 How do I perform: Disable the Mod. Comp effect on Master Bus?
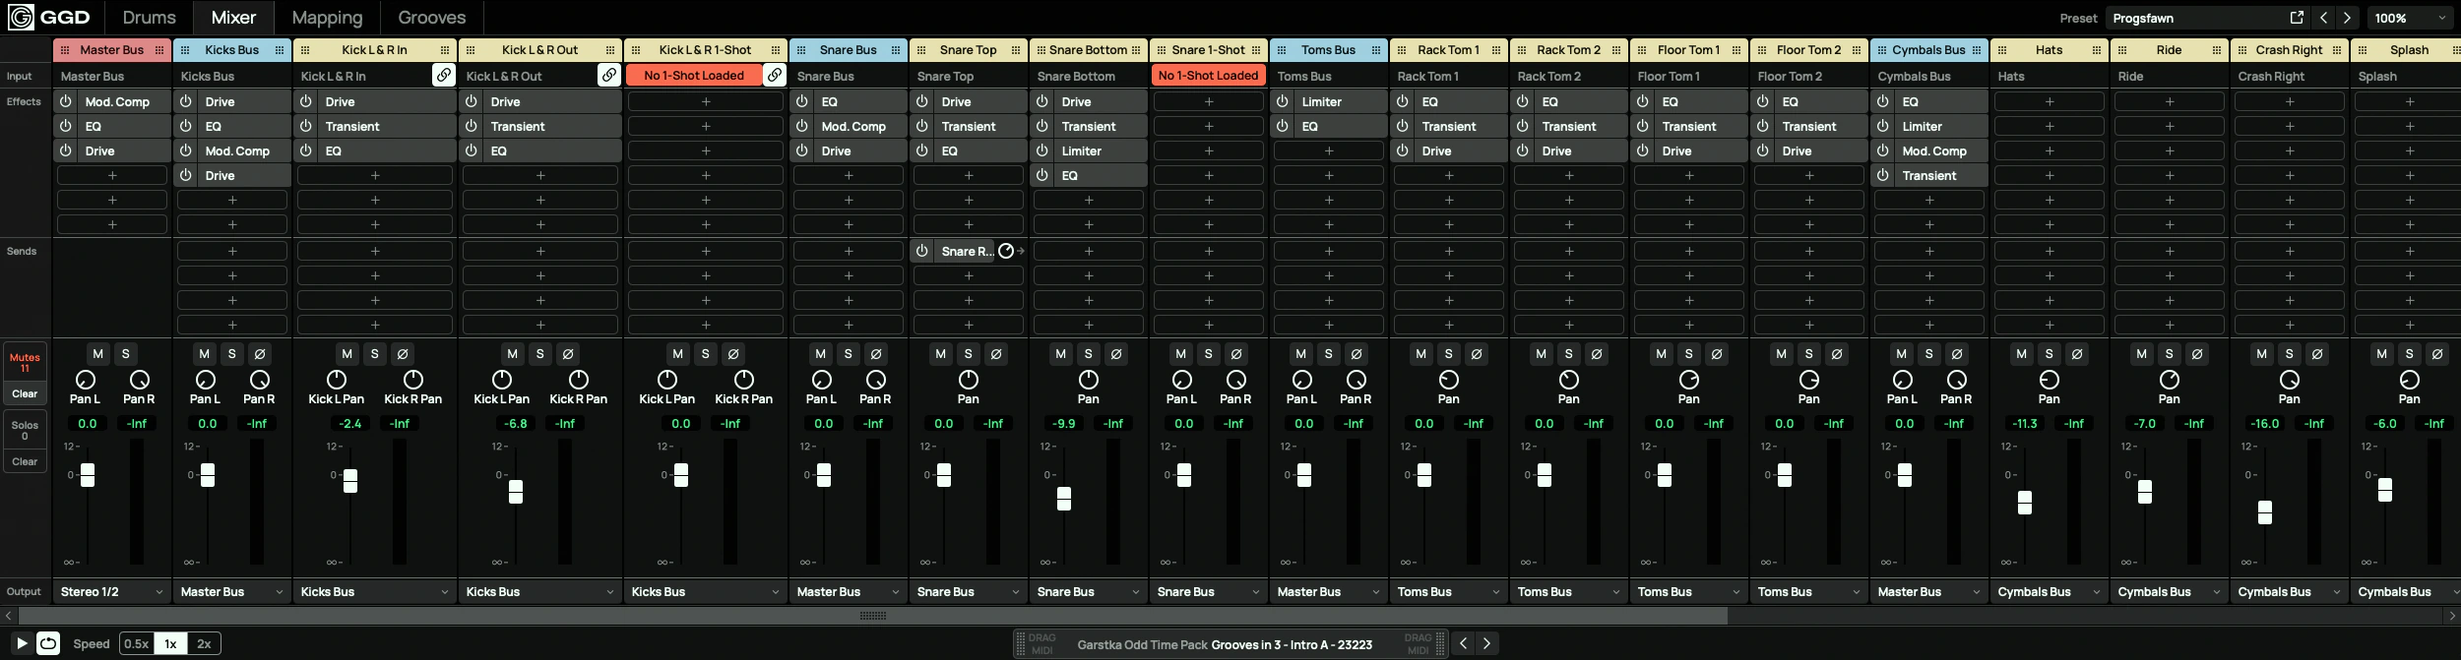[66, 101]
